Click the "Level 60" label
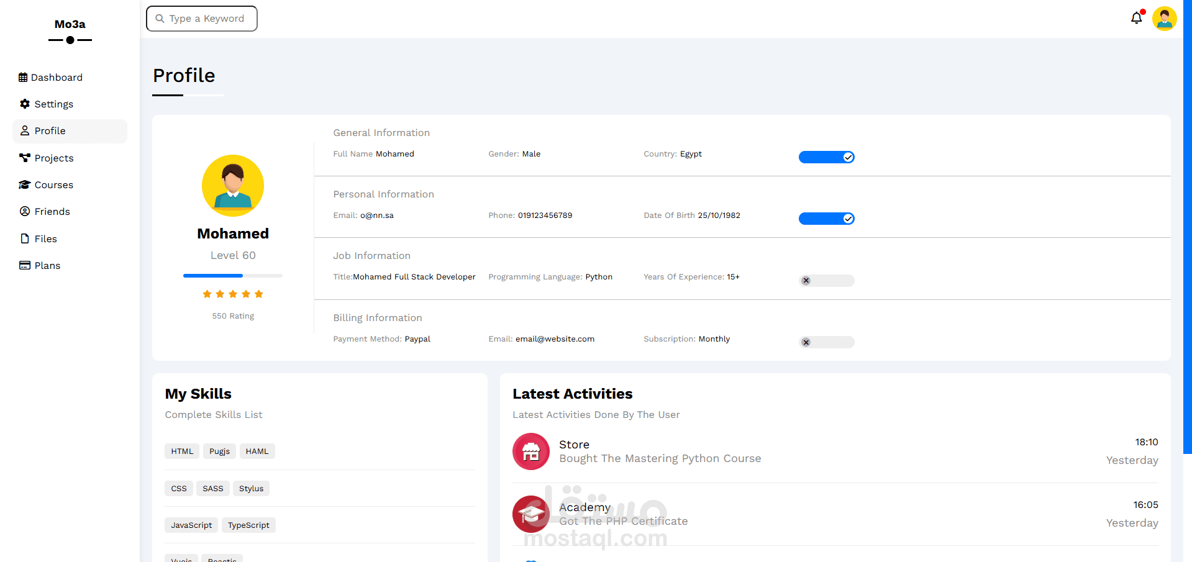Image resolution: width=1192 pixels, height=562 pixels. [233, 255]
